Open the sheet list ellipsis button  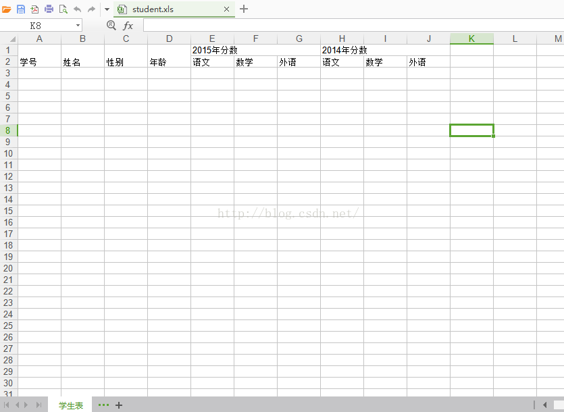tap(103, 405)
